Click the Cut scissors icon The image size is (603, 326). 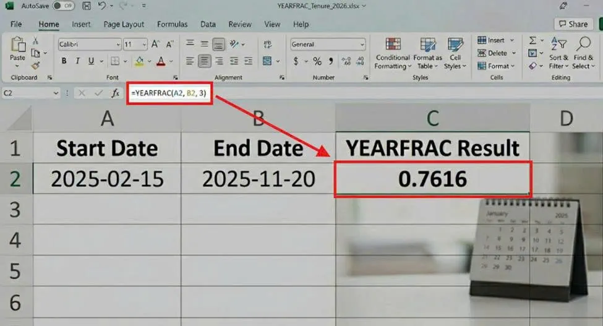point(35,40)
